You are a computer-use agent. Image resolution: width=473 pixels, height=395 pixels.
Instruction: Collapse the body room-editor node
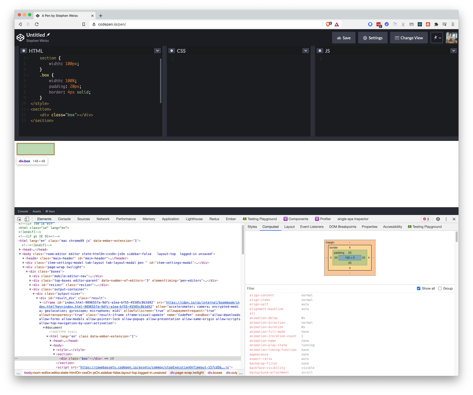(20, 254)
